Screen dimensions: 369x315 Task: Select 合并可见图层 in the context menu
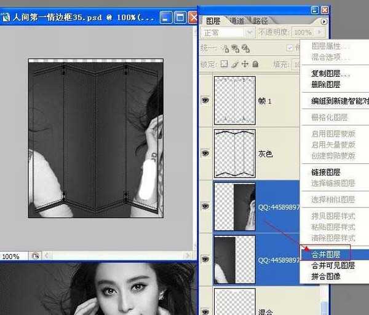point(333,265)
